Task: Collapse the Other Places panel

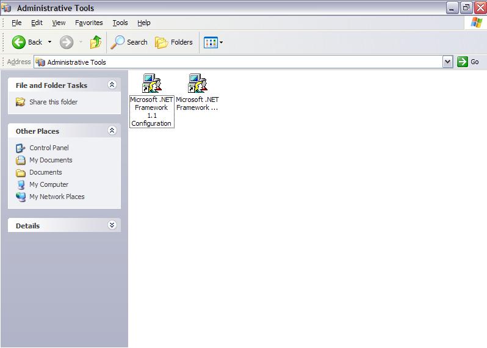Action: coord(112,131)
